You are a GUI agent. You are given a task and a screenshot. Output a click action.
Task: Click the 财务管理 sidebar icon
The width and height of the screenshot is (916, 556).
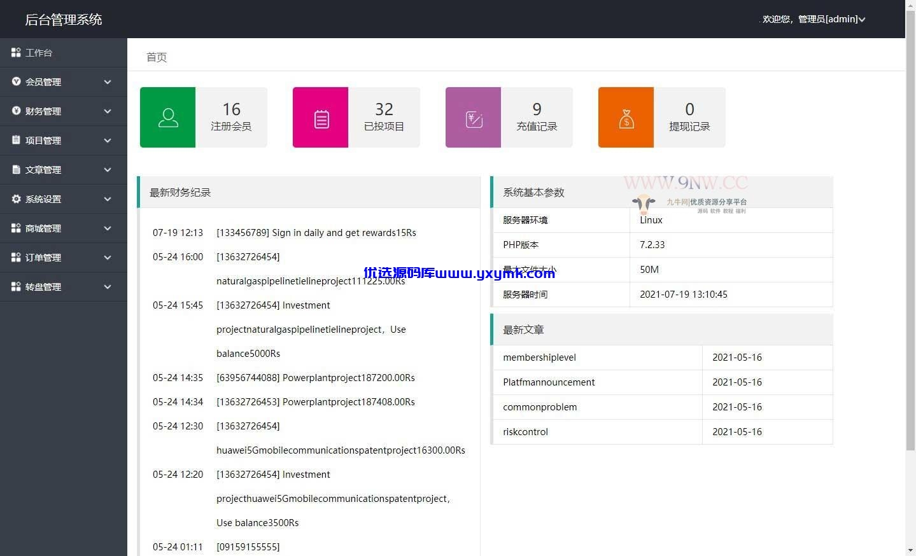tap(16, 111)
